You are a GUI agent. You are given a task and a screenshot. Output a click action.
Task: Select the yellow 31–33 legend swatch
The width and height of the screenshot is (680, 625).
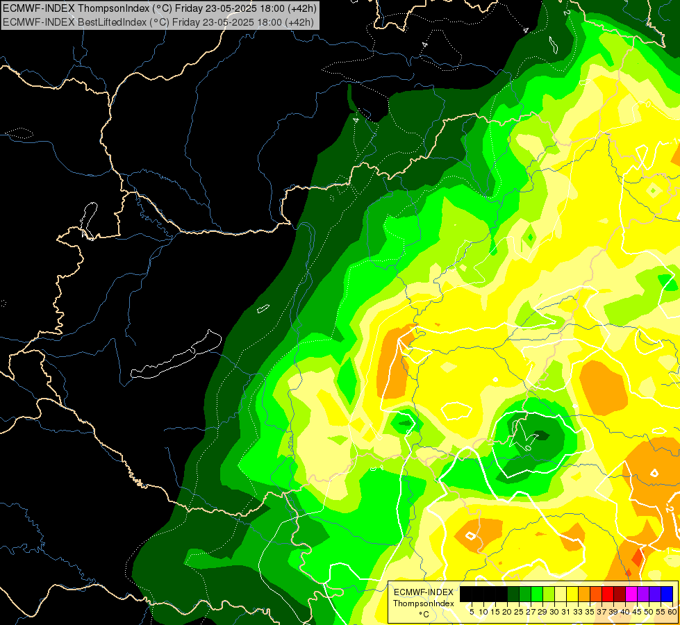click(x=572, y=594)
